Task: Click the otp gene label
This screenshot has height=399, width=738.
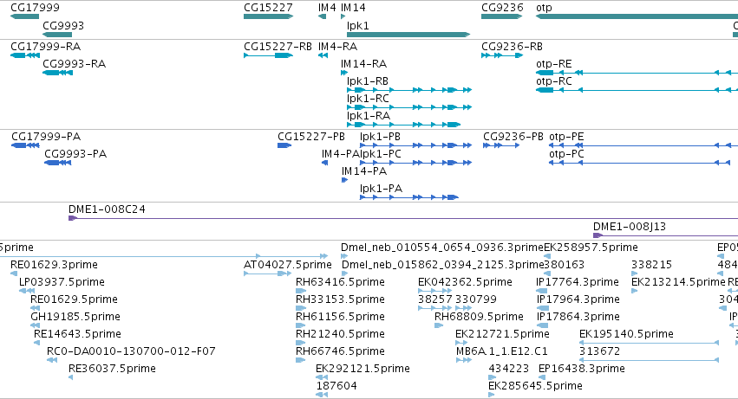Action: pos(544,8)
